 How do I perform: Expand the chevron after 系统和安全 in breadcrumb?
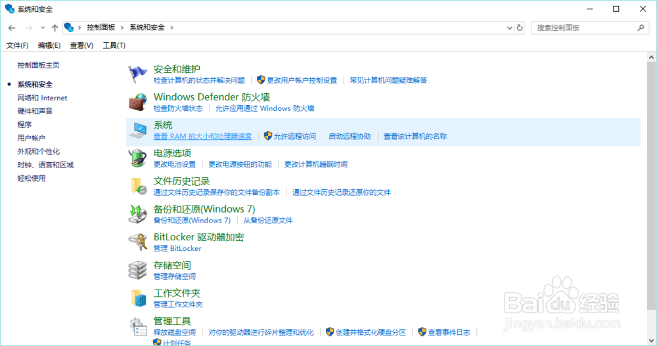tap(171, 28)
